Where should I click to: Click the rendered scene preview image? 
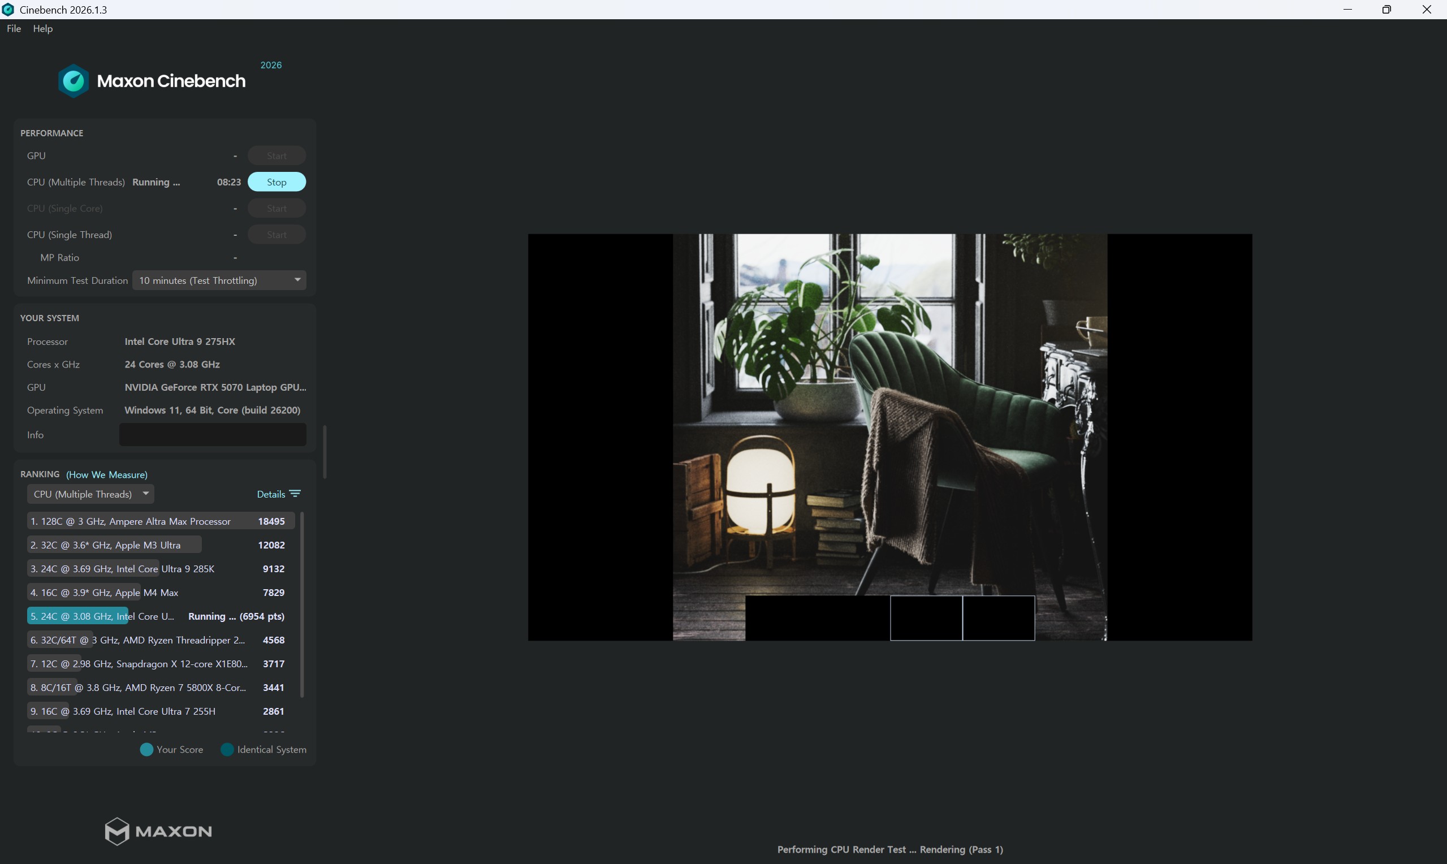click(x=890, y=437)
